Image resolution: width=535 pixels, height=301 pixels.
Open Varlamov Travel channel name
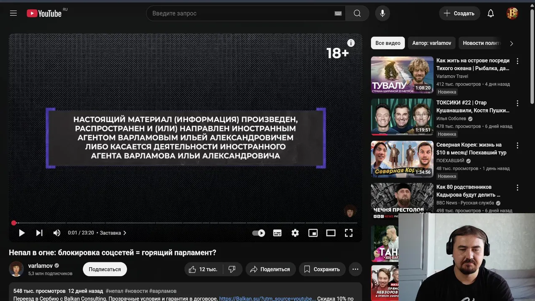point(452,77)
